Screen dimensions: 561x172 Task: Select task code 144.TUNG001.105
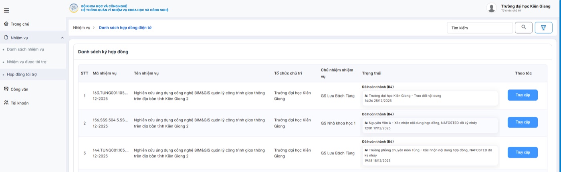click(x=111, y=153)
